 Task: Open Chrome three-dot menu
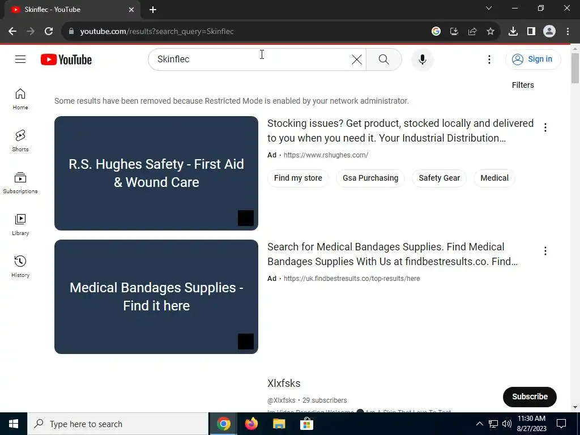[568, 32]
